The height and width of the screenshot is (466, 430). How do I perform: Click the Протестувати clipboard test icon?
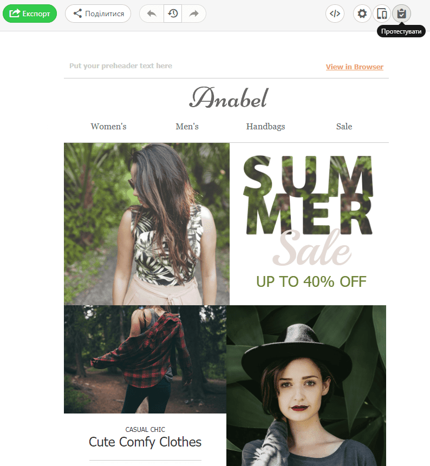click(x=401, y=14)
